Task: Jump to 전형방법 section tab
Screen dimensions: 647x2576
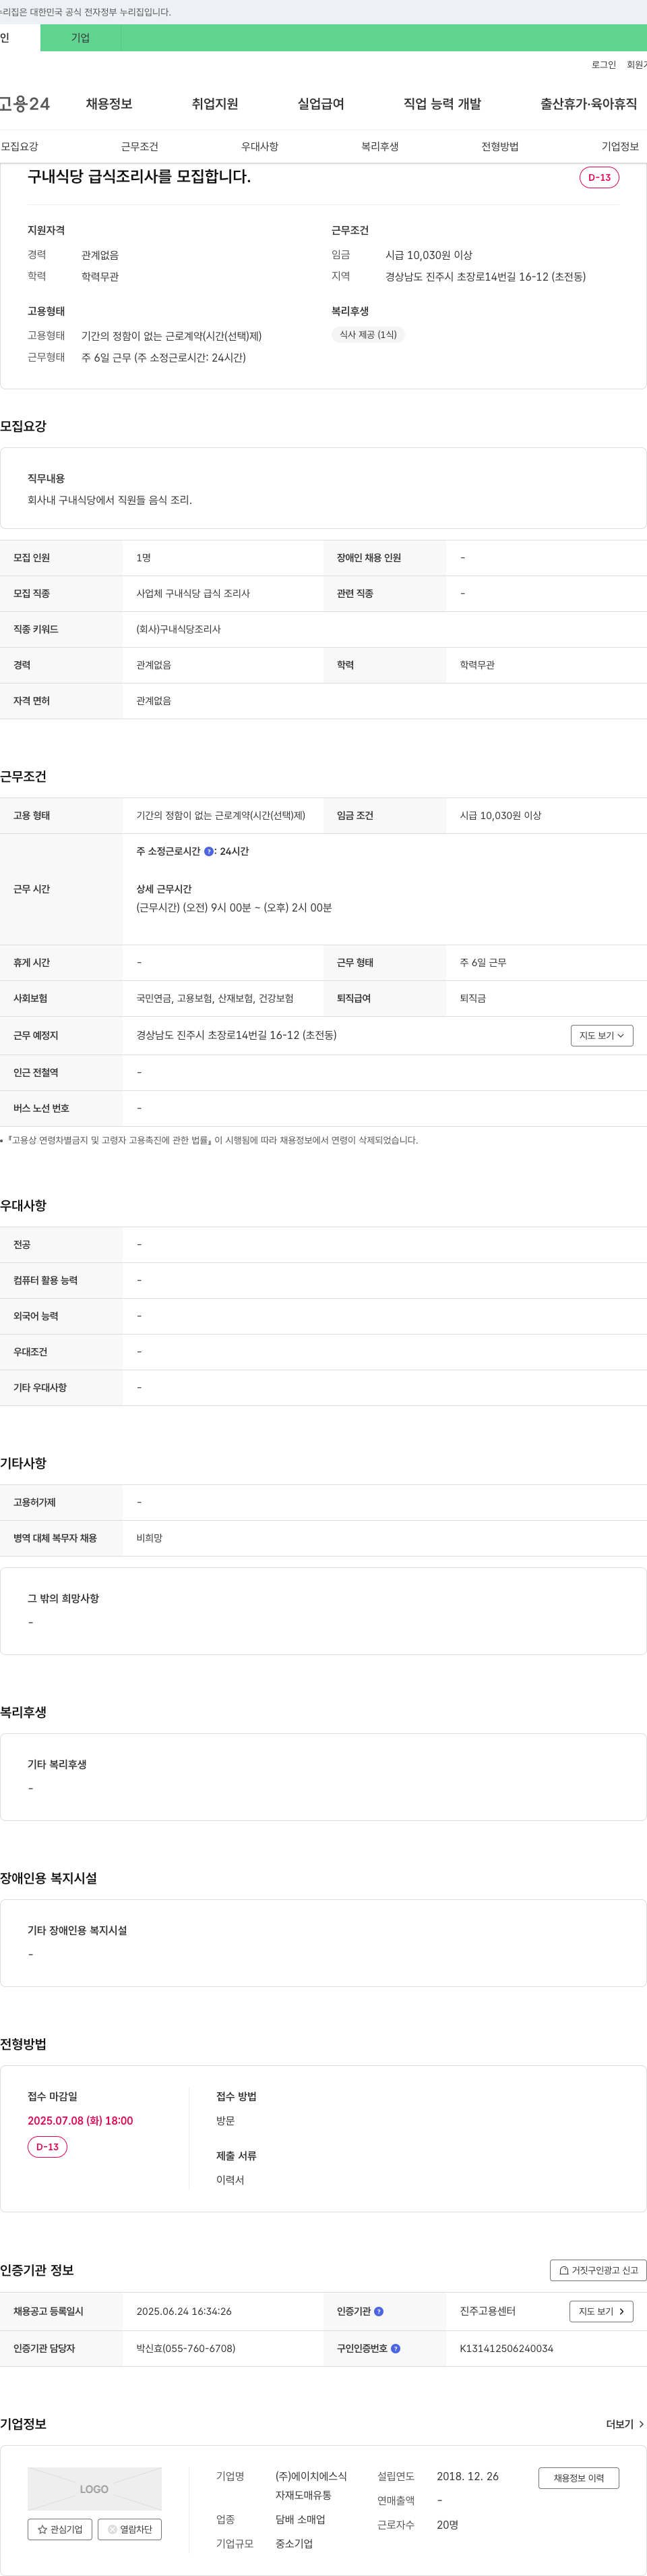Action: click(500, 146)
